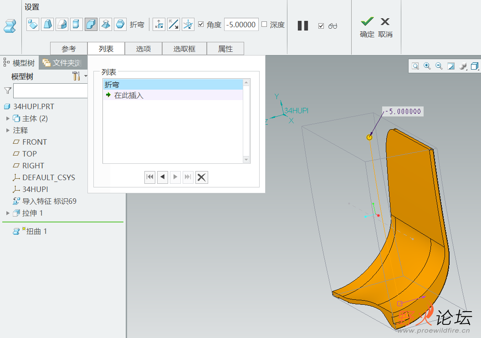The height and width of the screenshot is (338, 481).
Task: Jump to last operation in list
Action: point(188,177)
